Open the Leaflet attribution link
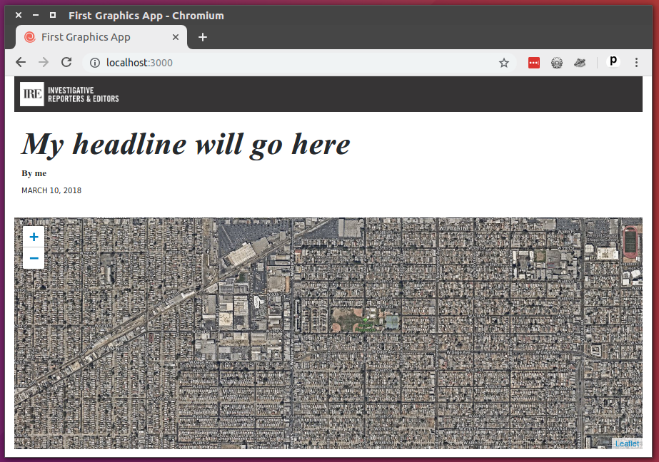 click(627, 443)
